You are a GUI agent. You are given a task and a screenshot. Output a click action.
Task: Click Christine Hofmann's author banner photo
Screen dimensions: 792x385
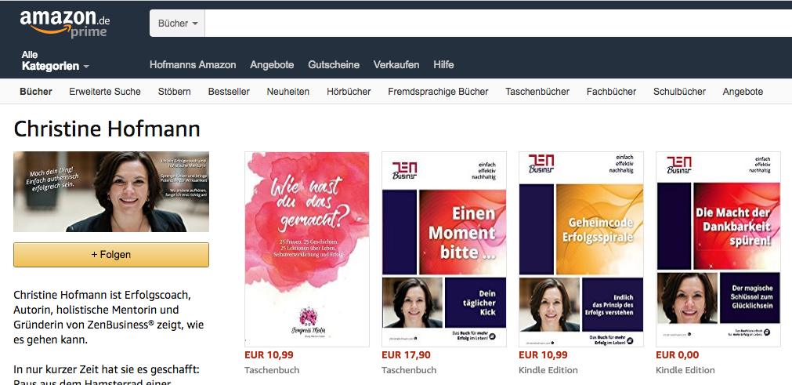tap(111, 191)
